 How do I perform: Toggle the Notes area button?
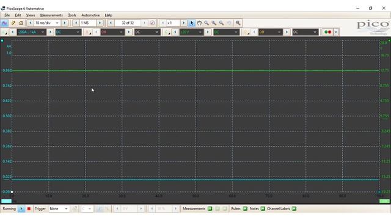(x=263, y=209)
